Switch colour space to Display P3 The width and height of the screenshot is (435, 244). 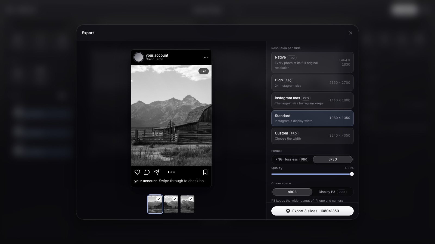point(333,192)
